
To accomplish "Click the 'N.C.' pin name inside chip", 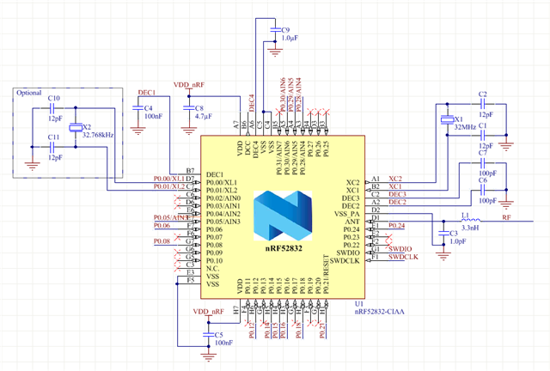I will click(x=212, y=269).
